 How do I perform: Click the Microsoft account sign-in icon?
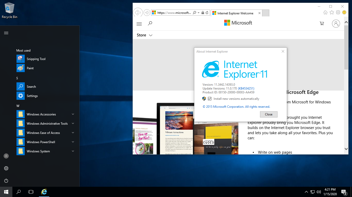point(336,24)
